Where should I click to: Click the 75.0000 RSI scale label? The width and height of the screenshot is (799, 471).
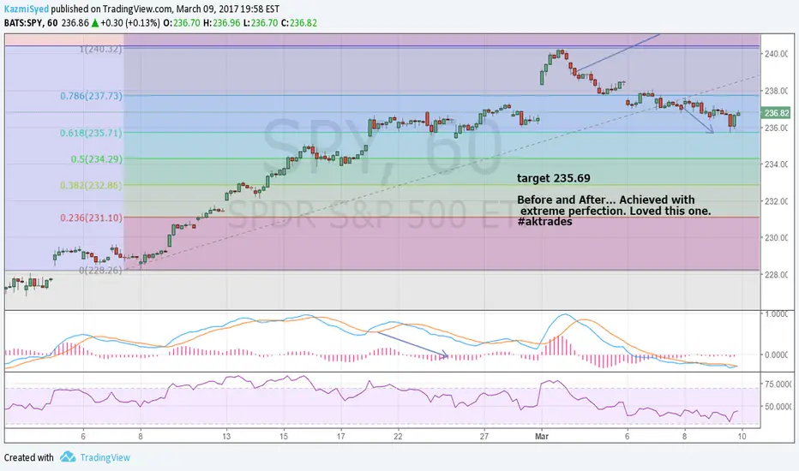[x=778, y=384]
